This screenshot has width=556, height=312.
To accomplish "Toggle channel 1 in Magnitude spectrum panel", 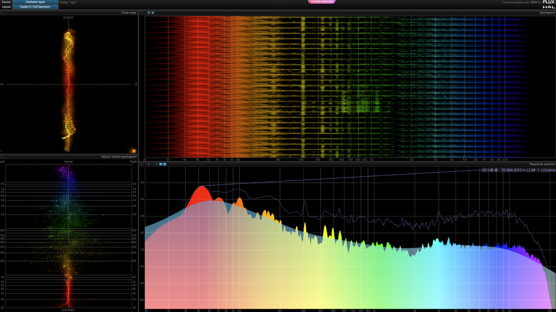I will point(161,164).
